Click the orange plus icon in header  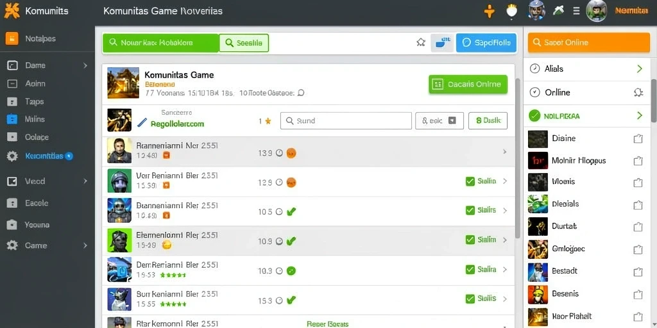(x=489, y=12)
